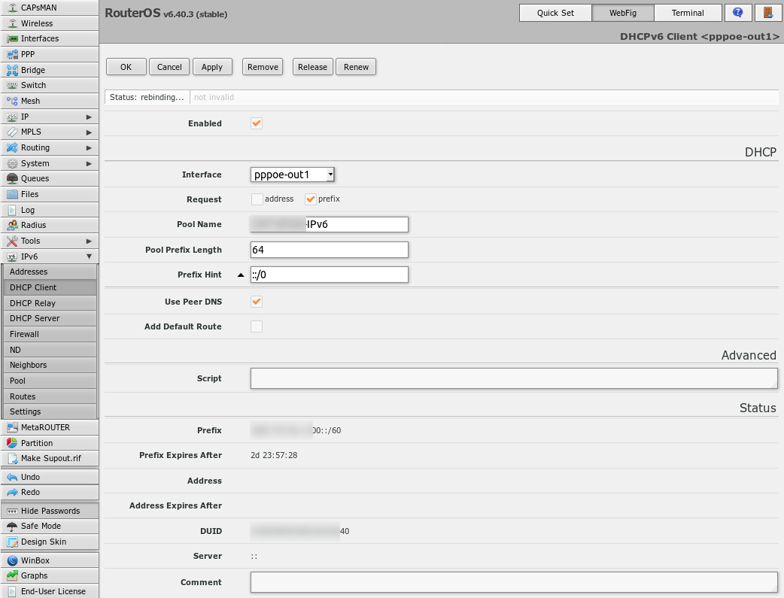Viewport: 784px width, 598px height.
Task: Click the Safe Mode umbrella icon
Action: pos(13,527)
